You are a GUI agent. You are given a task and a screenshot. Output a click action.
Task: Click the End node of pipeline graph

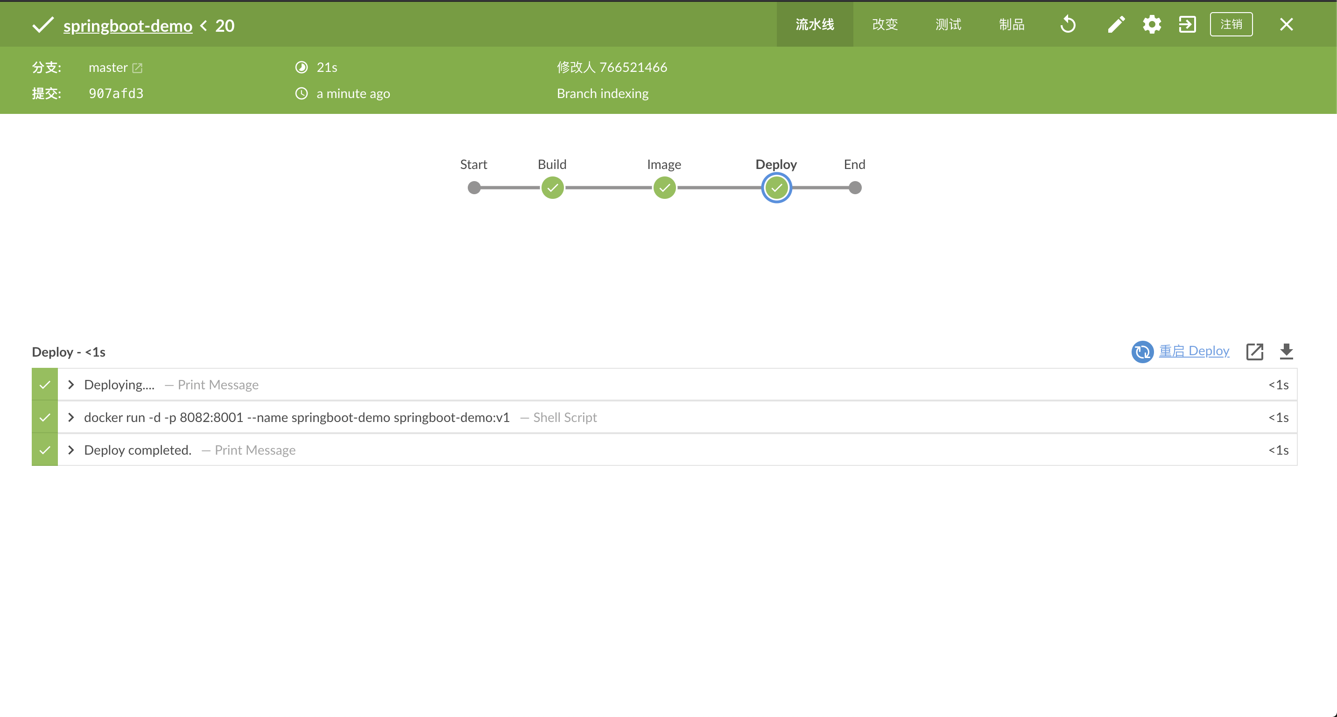click(855, 188)
